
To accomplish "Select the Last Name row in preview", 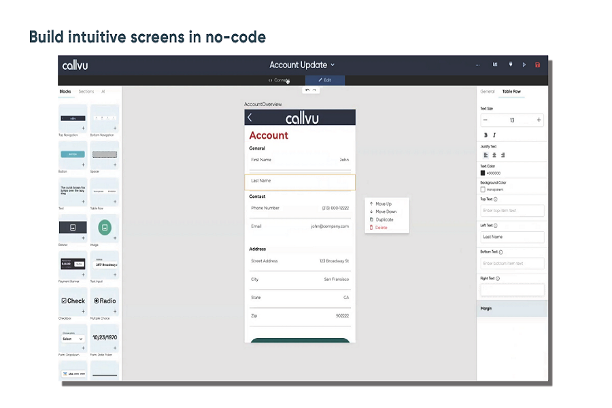I will click(300, 182).
